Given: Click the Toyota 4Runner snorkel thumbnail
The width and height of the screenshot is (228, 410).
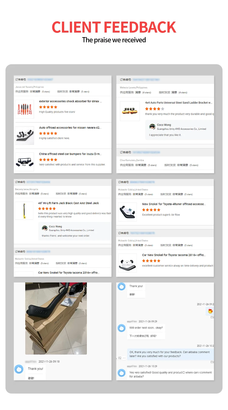Looking at the screenshot, I should click(128, 212).
